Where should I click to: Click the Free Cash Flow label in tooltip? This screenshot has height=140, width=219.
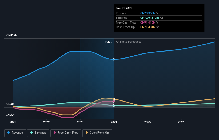[126, 22]
